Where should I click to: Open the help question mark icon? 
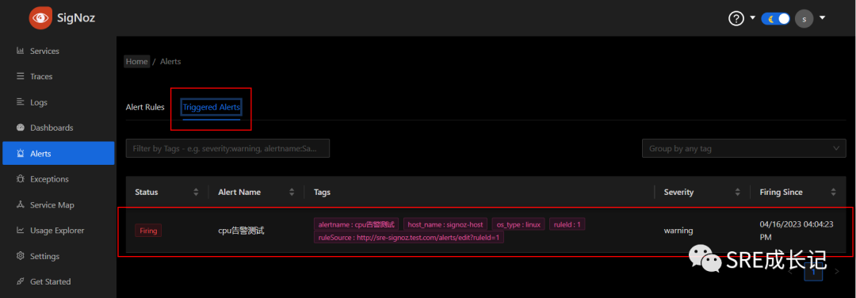click(x=736, y=18)
